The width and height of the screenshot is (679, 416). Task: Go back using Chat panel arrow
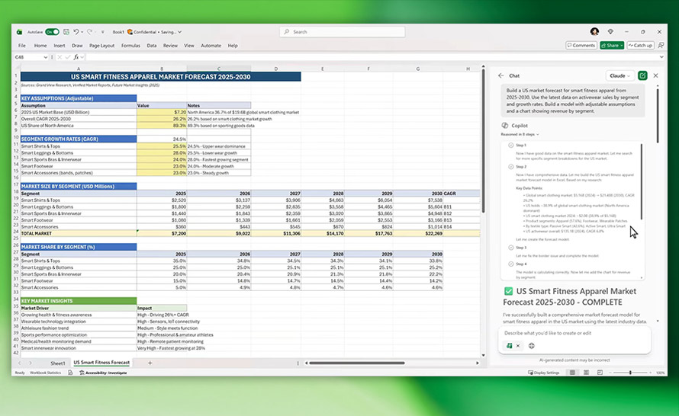click(501, 75)
